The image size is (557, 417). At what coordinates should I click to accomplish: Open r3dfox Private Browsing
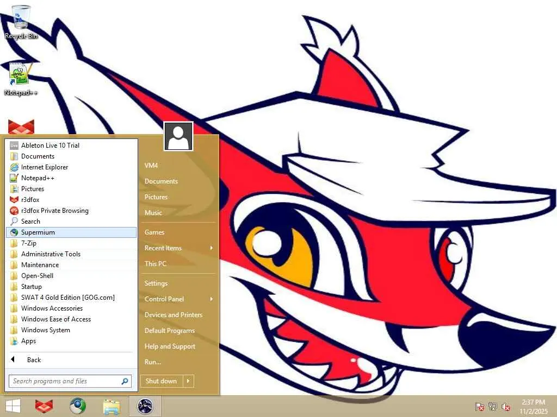click(x=71, y=211)
